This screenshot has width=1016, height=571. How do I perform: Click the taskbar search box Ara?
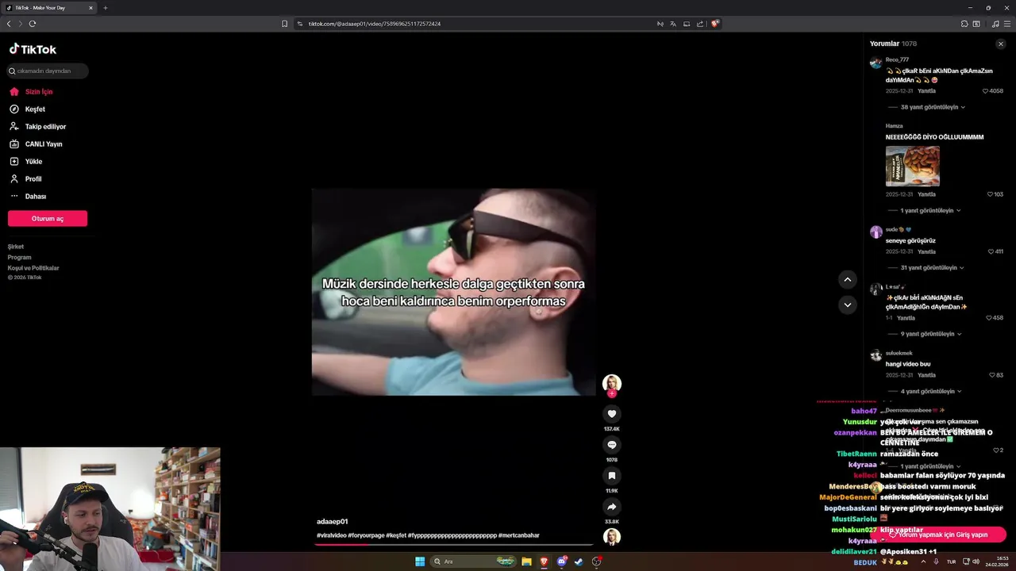point(474,561)
